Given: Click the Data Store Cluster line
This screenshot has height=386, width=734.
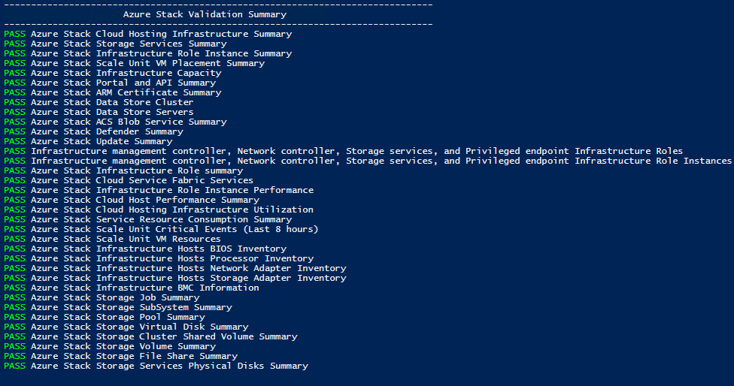Looking at the screenshot, I should click(99, 102).
